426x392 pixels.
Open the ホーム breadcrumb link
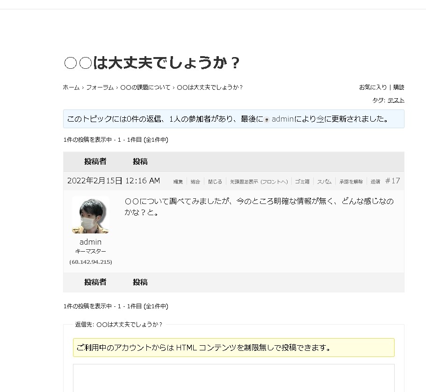pos(71,87)
